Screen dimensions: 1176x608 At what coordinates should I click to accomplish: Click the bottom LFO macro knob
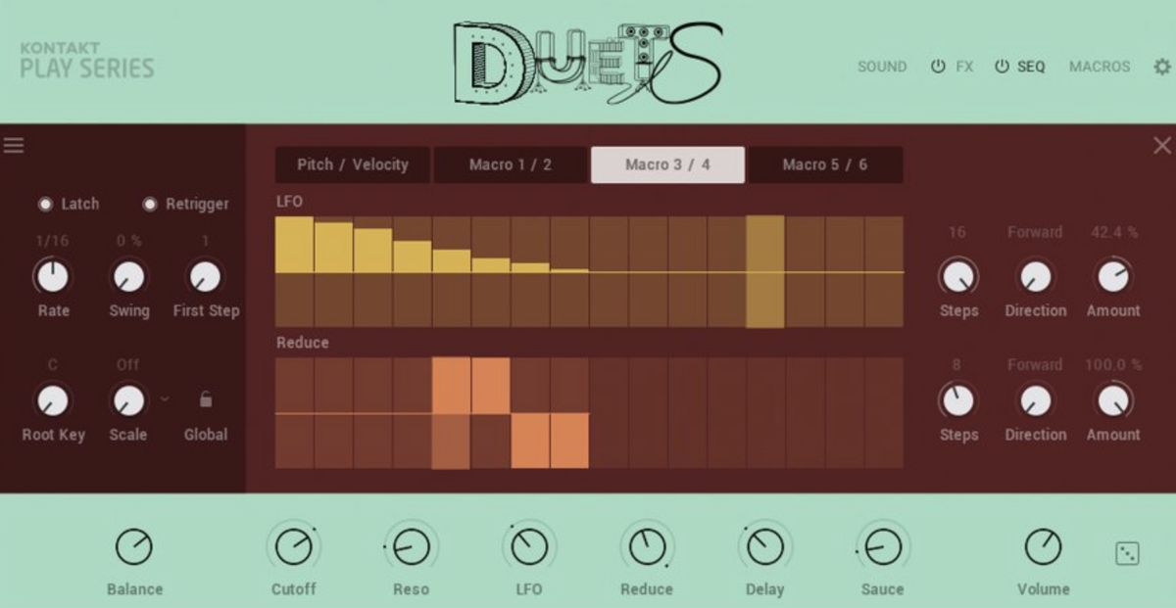[529, 547]
